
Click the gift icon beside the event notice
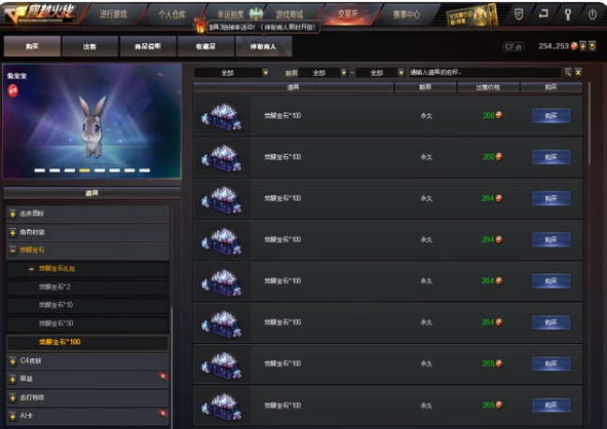(200, 25)
